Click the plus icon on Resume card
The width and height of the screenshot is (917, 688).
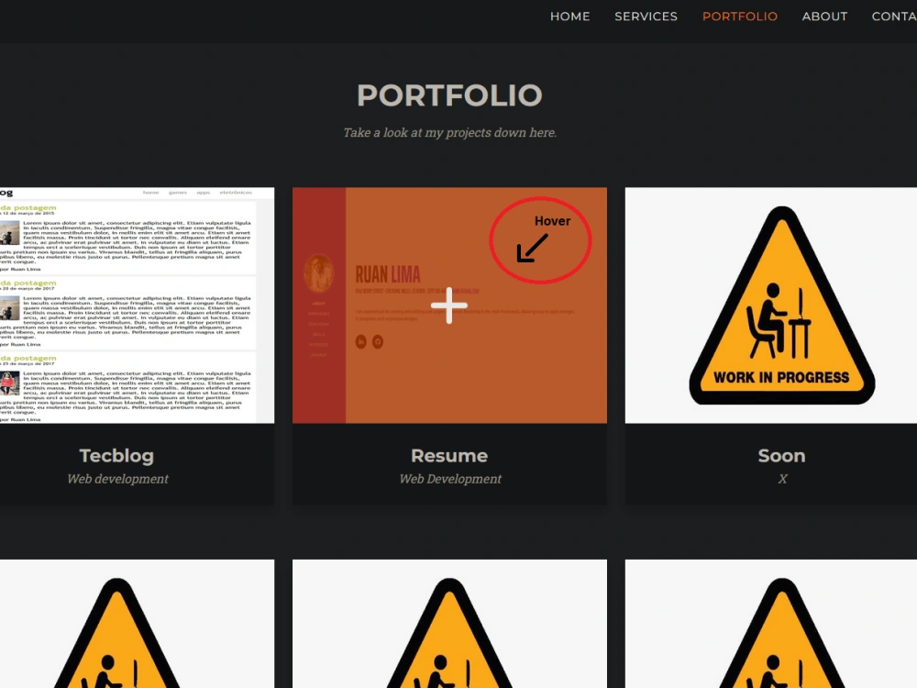(x=449, y=305)
